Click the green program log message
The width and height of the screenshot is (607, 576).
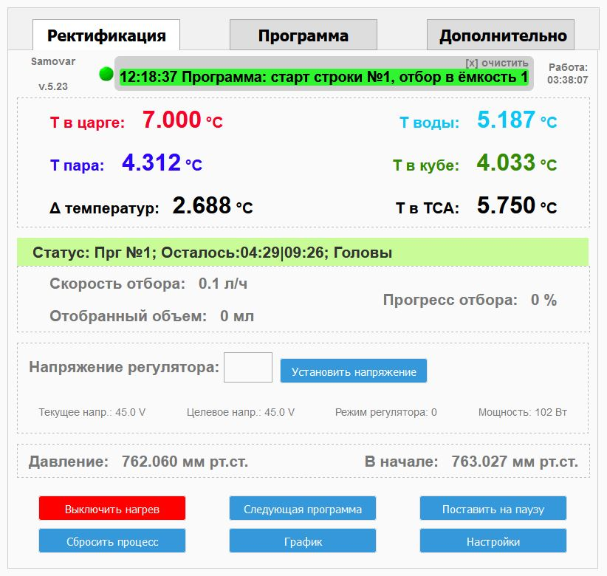tap(323, 77)
